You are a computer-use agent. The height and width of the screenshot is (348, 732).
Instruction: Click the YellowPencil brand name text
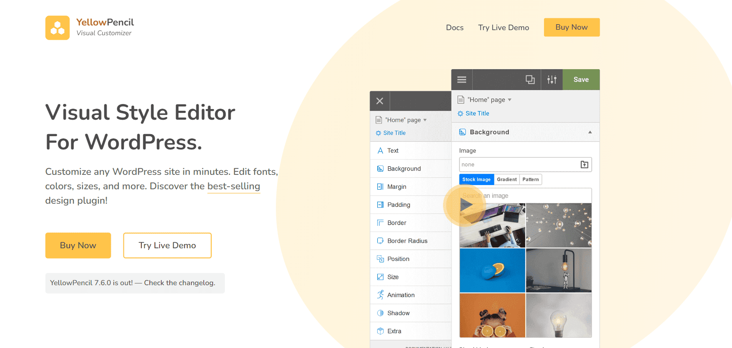pyautogui.click(x=105, y=22)
